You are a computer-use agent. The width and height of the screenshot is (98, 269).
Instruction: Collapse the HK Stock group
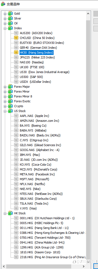[x=5, y=214]
